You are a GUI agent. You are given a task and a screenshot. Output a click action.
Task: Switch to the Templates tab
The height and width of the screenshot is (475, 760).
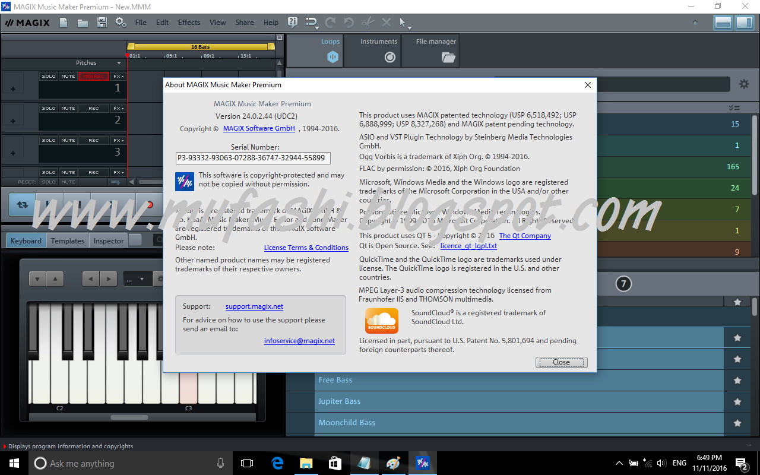(x=68, y=240)
